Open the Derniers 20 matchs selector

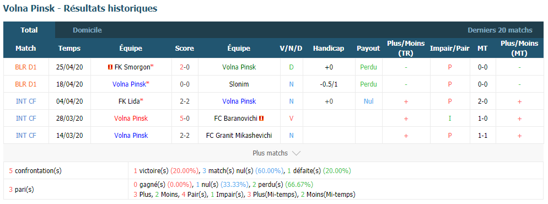pos(500,30)
